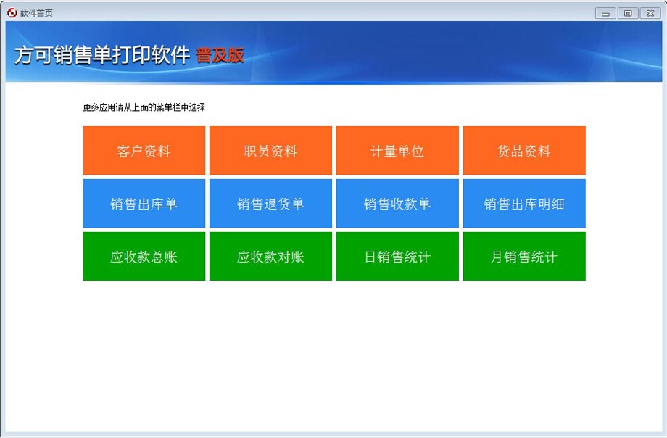
Task: Open the 职员资料 tile
Action: (270, 150)
